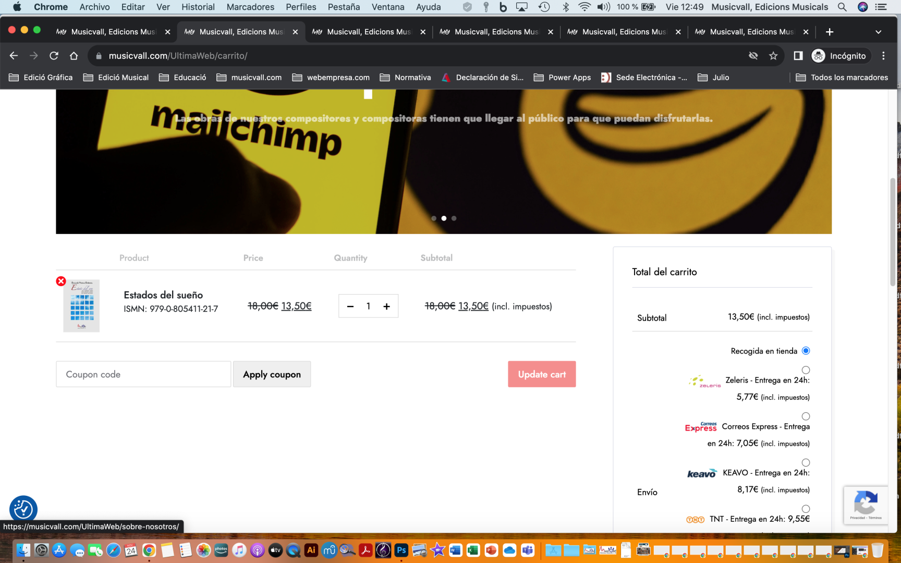Open Estados del sueño product link
This screenshot has height=563, width=901.
click(163, 295)
